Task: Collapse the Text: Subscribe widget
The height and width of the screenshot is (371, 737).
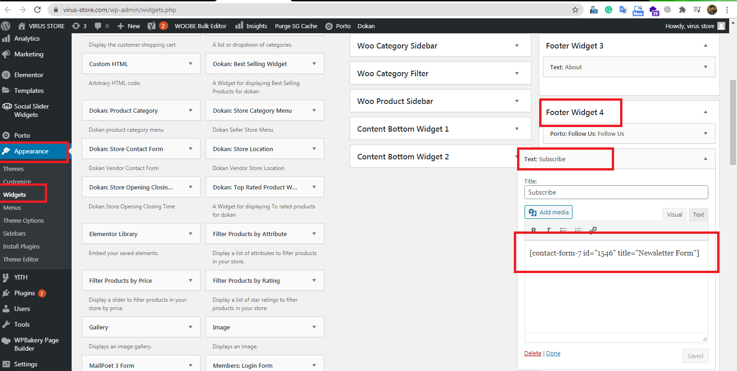Action: [706, 159]
